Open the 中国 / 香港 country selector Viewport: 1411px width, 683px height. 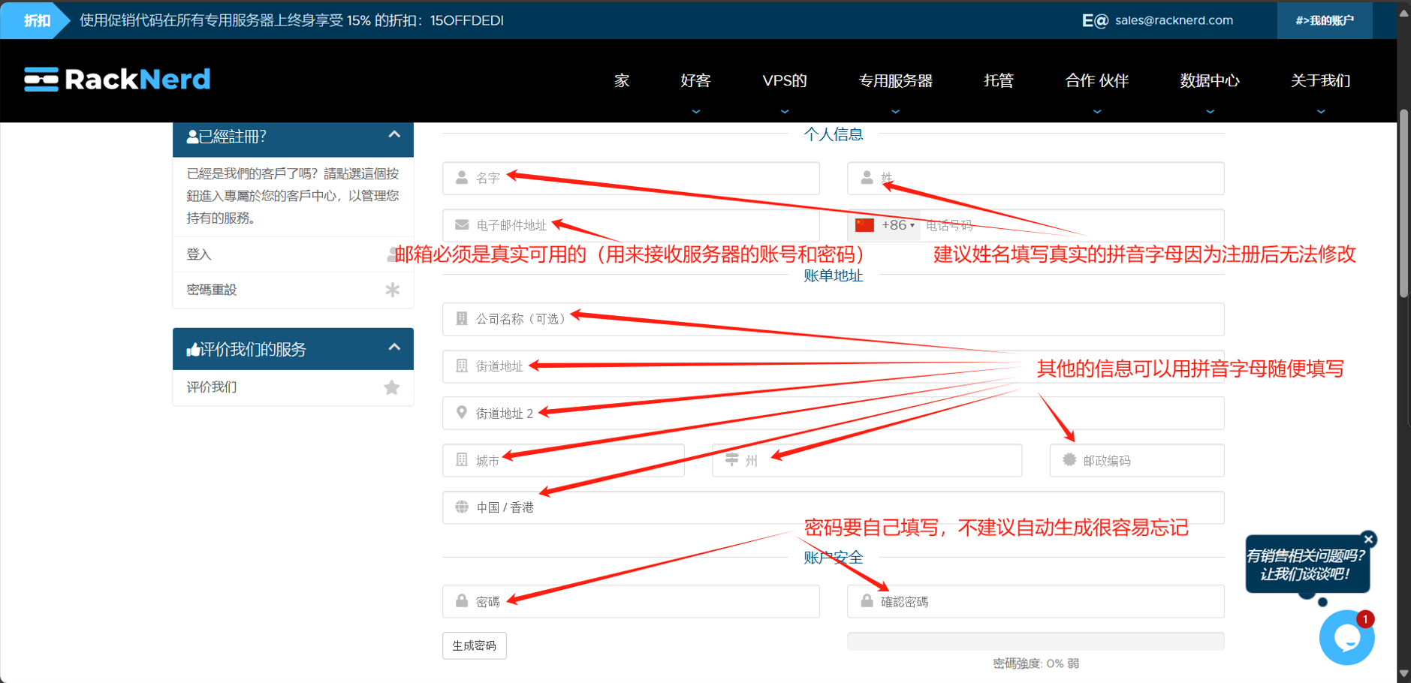click(832, 507)
